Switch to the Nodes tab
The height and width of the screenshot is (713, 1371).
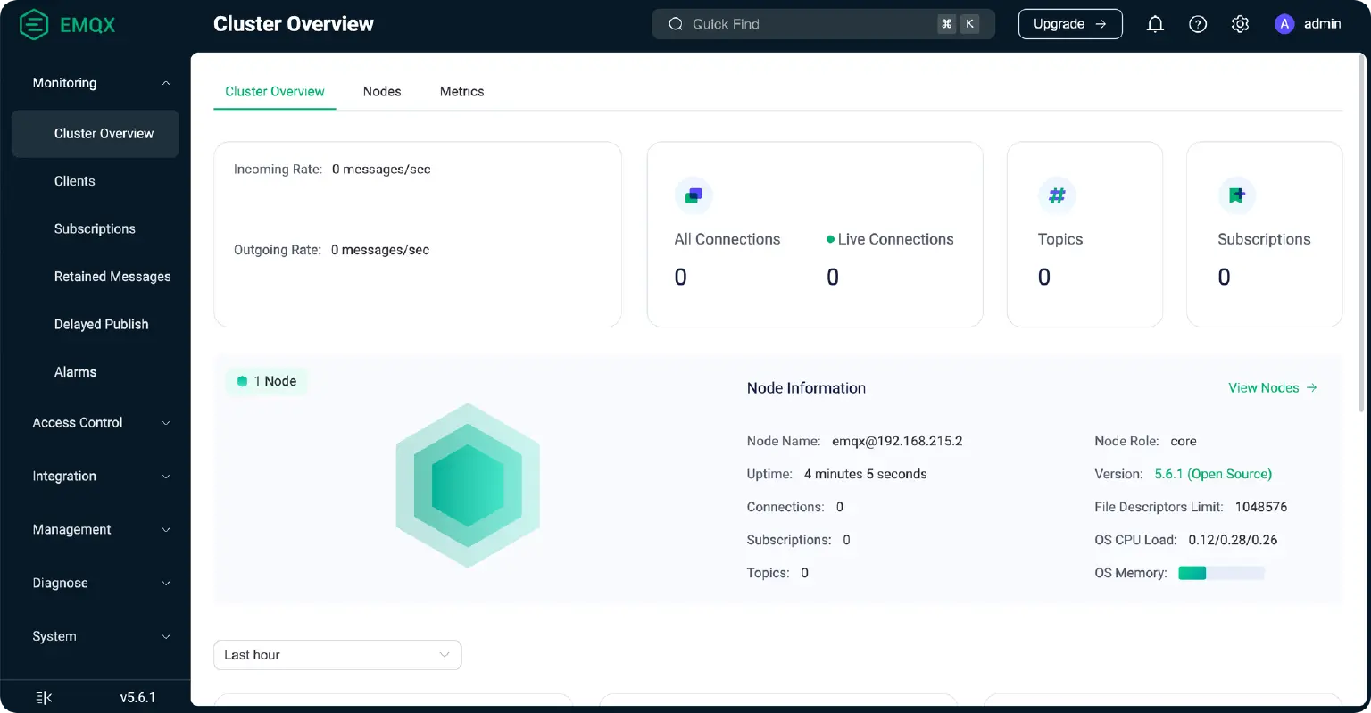pos(382,91)
